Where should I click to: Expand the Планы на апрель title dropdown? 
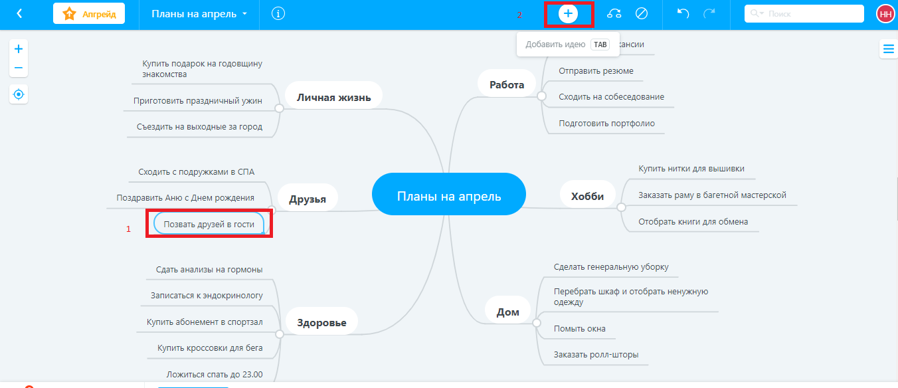click(x=245, y=14)
